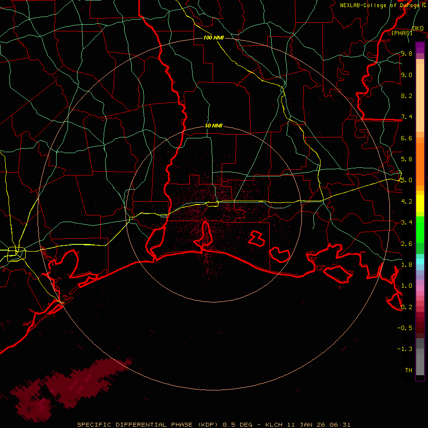The image size is (428, 428).
Task: Click the 7.4 value on the color scale
Action: [x=407, y=117]
